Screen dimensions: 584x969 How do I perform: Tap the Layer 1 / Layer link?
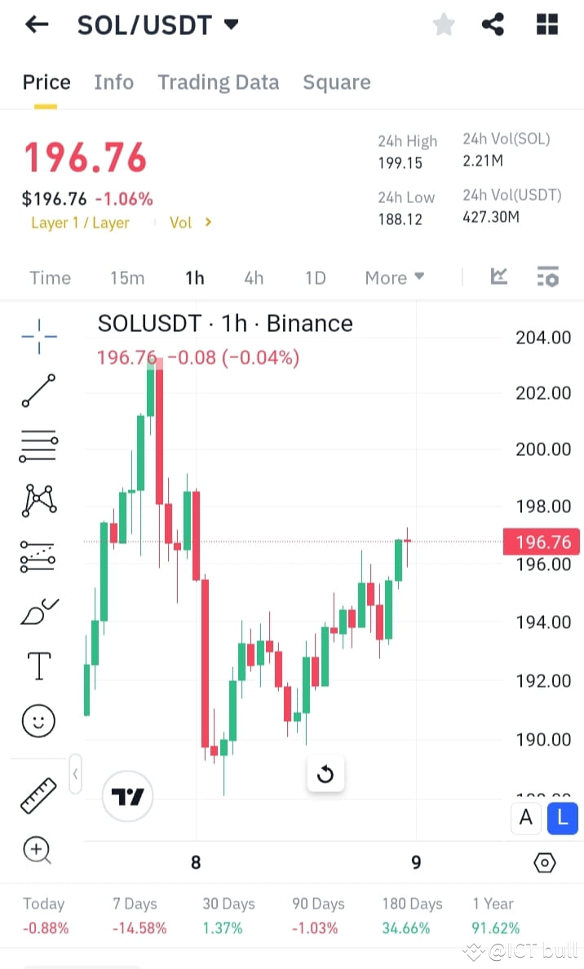click(x=80, y=222)
